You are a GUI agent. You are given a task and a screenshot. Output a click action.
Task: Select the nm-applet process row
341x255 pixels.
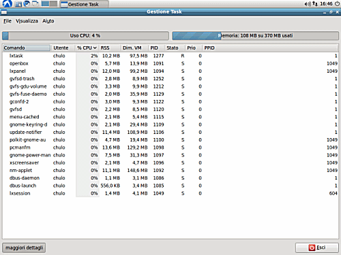(170, 171)
